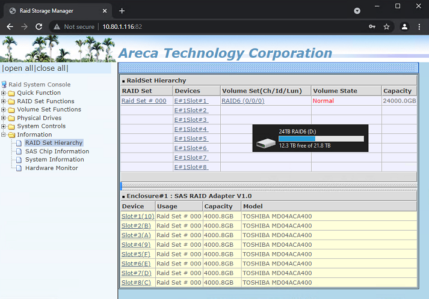Viewport: 429px width, 299px height.
Task: Click the tab search dropdown circle
Action: coord(357,11)
